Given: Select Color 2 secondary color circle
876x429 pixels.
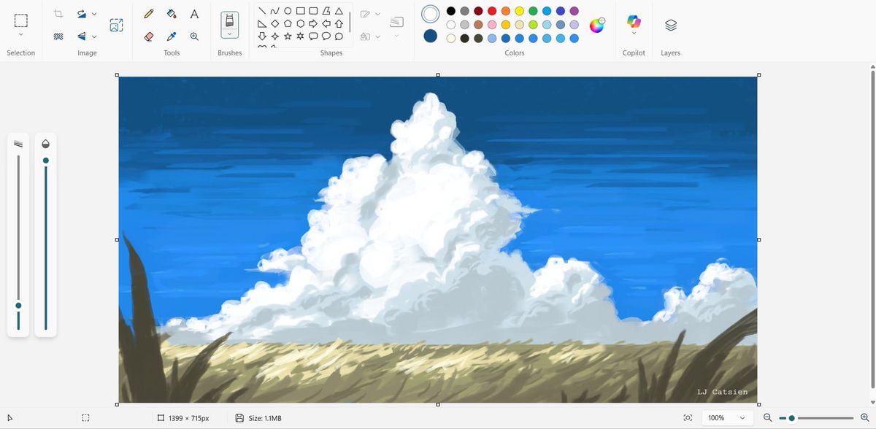Looking at the screenshot, I should pos(431,36).
